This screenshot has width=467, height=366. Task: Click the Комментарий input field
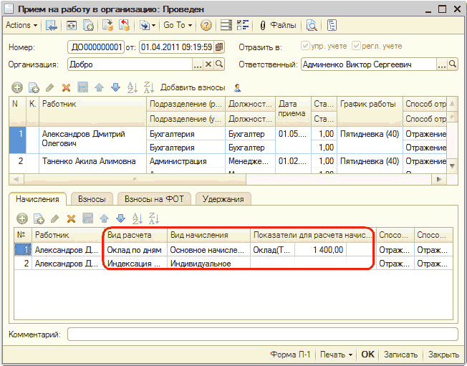pyautogui.click(x=262, y=334)
